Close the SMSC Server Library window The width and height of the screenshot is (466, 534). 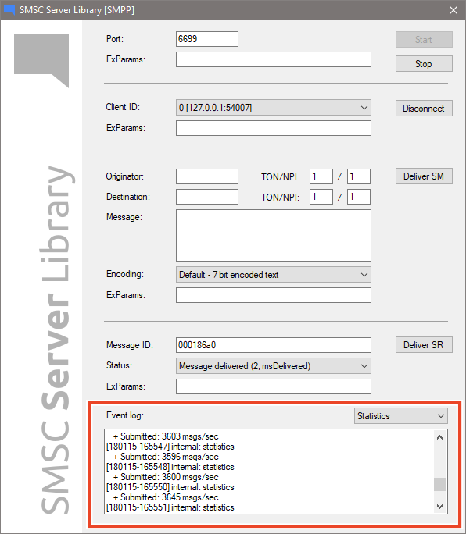453,10
